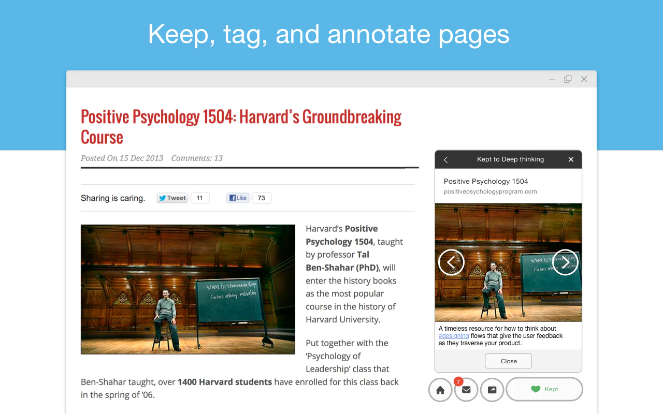Click the positivepsychologyprogram.com source text
The height and width of the screenshot is (414, 663).
coord(490,191)
